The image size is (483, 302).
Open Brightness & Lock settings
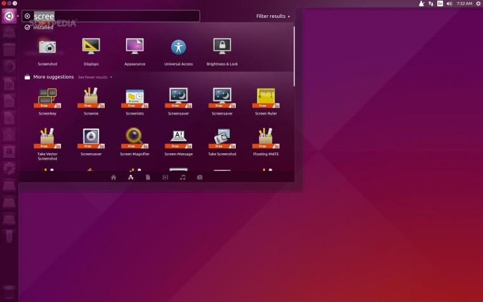point(222,51)
